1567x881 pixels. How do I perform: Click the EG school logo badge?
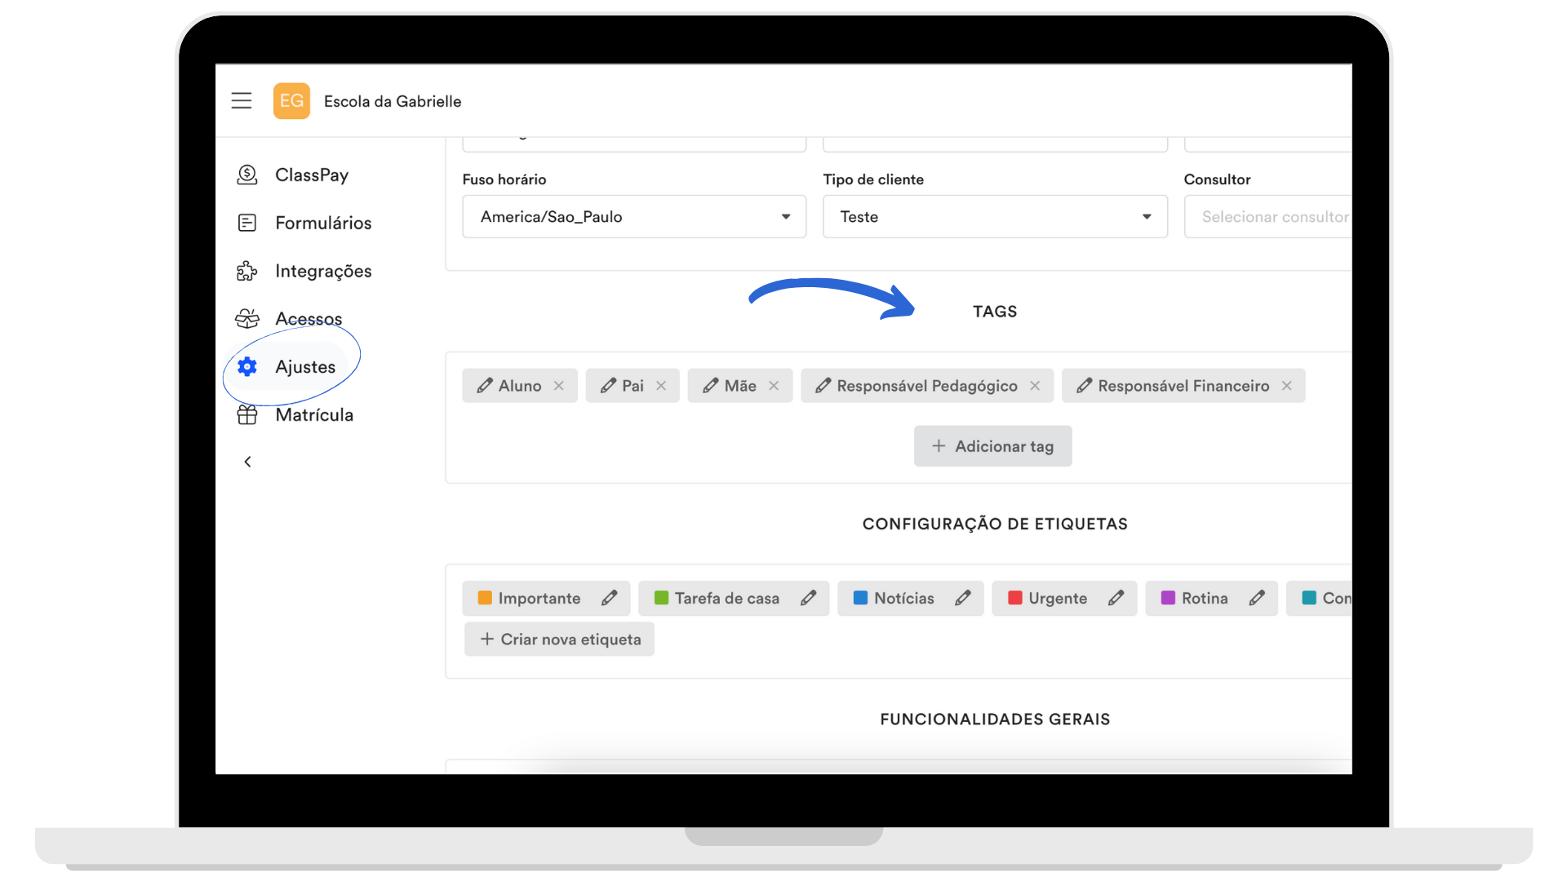[291, 101]
